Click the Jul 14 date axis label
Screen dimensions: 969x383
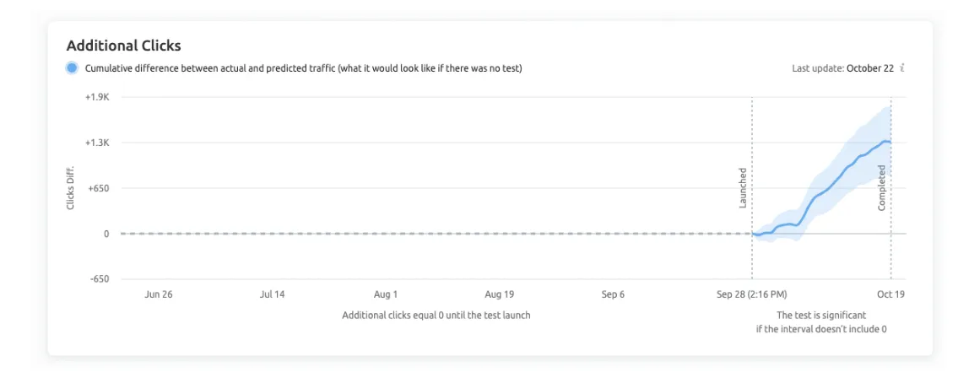point(272,294)
